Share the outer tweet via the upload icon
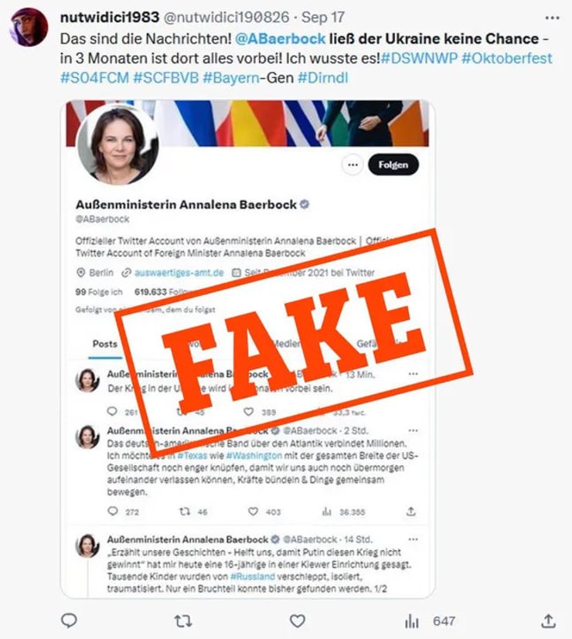 click(548, 620)
